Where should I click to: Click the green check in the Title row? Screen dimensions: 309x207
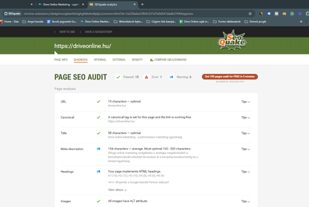pyautogui.click(x=98, y=133)
